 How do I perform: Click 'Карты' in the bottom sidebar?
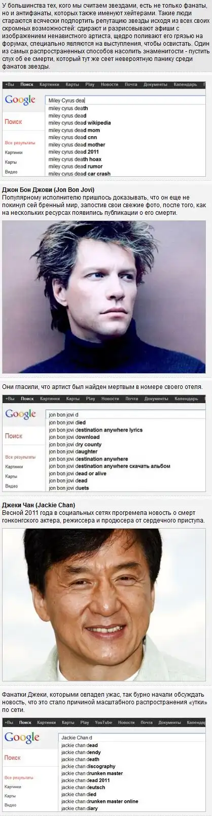10,796
